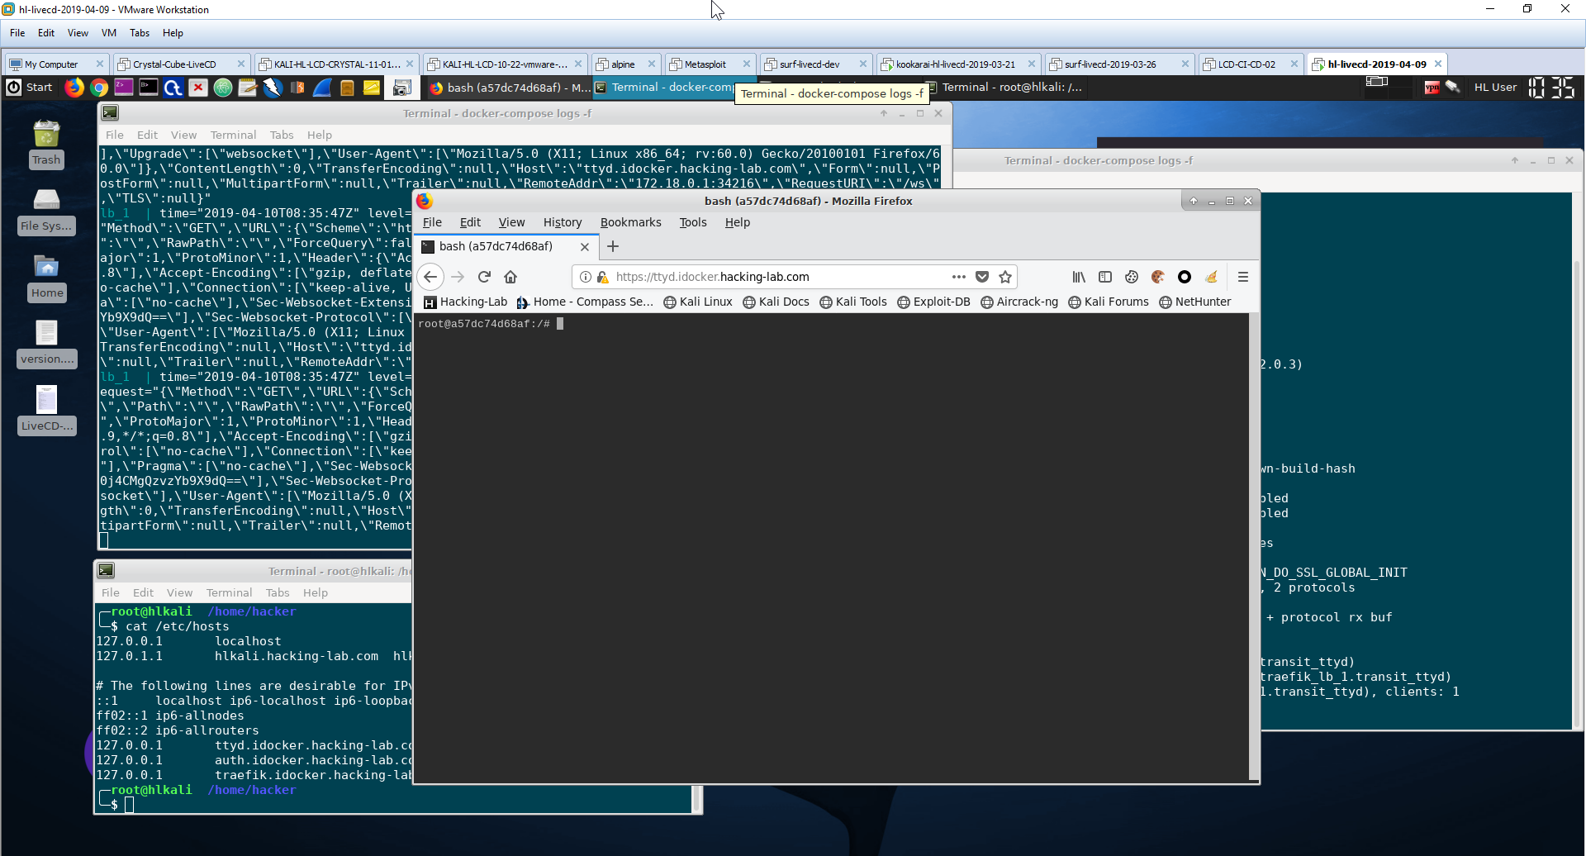The width and height of the screenshot is (1586, 856).
Task: Bookmark this page with star icon
Action: (1005, 277)
